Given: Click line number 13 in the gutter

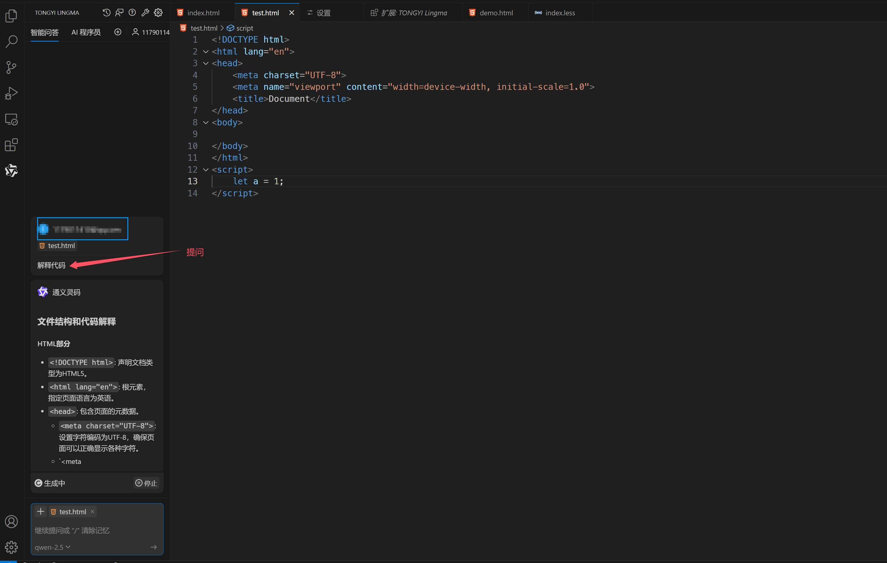Looking at the screenshot, I should click(192, 182).
